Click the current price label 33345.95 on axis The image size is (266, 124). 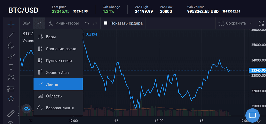pyautogui.click(x=257, y=70)
